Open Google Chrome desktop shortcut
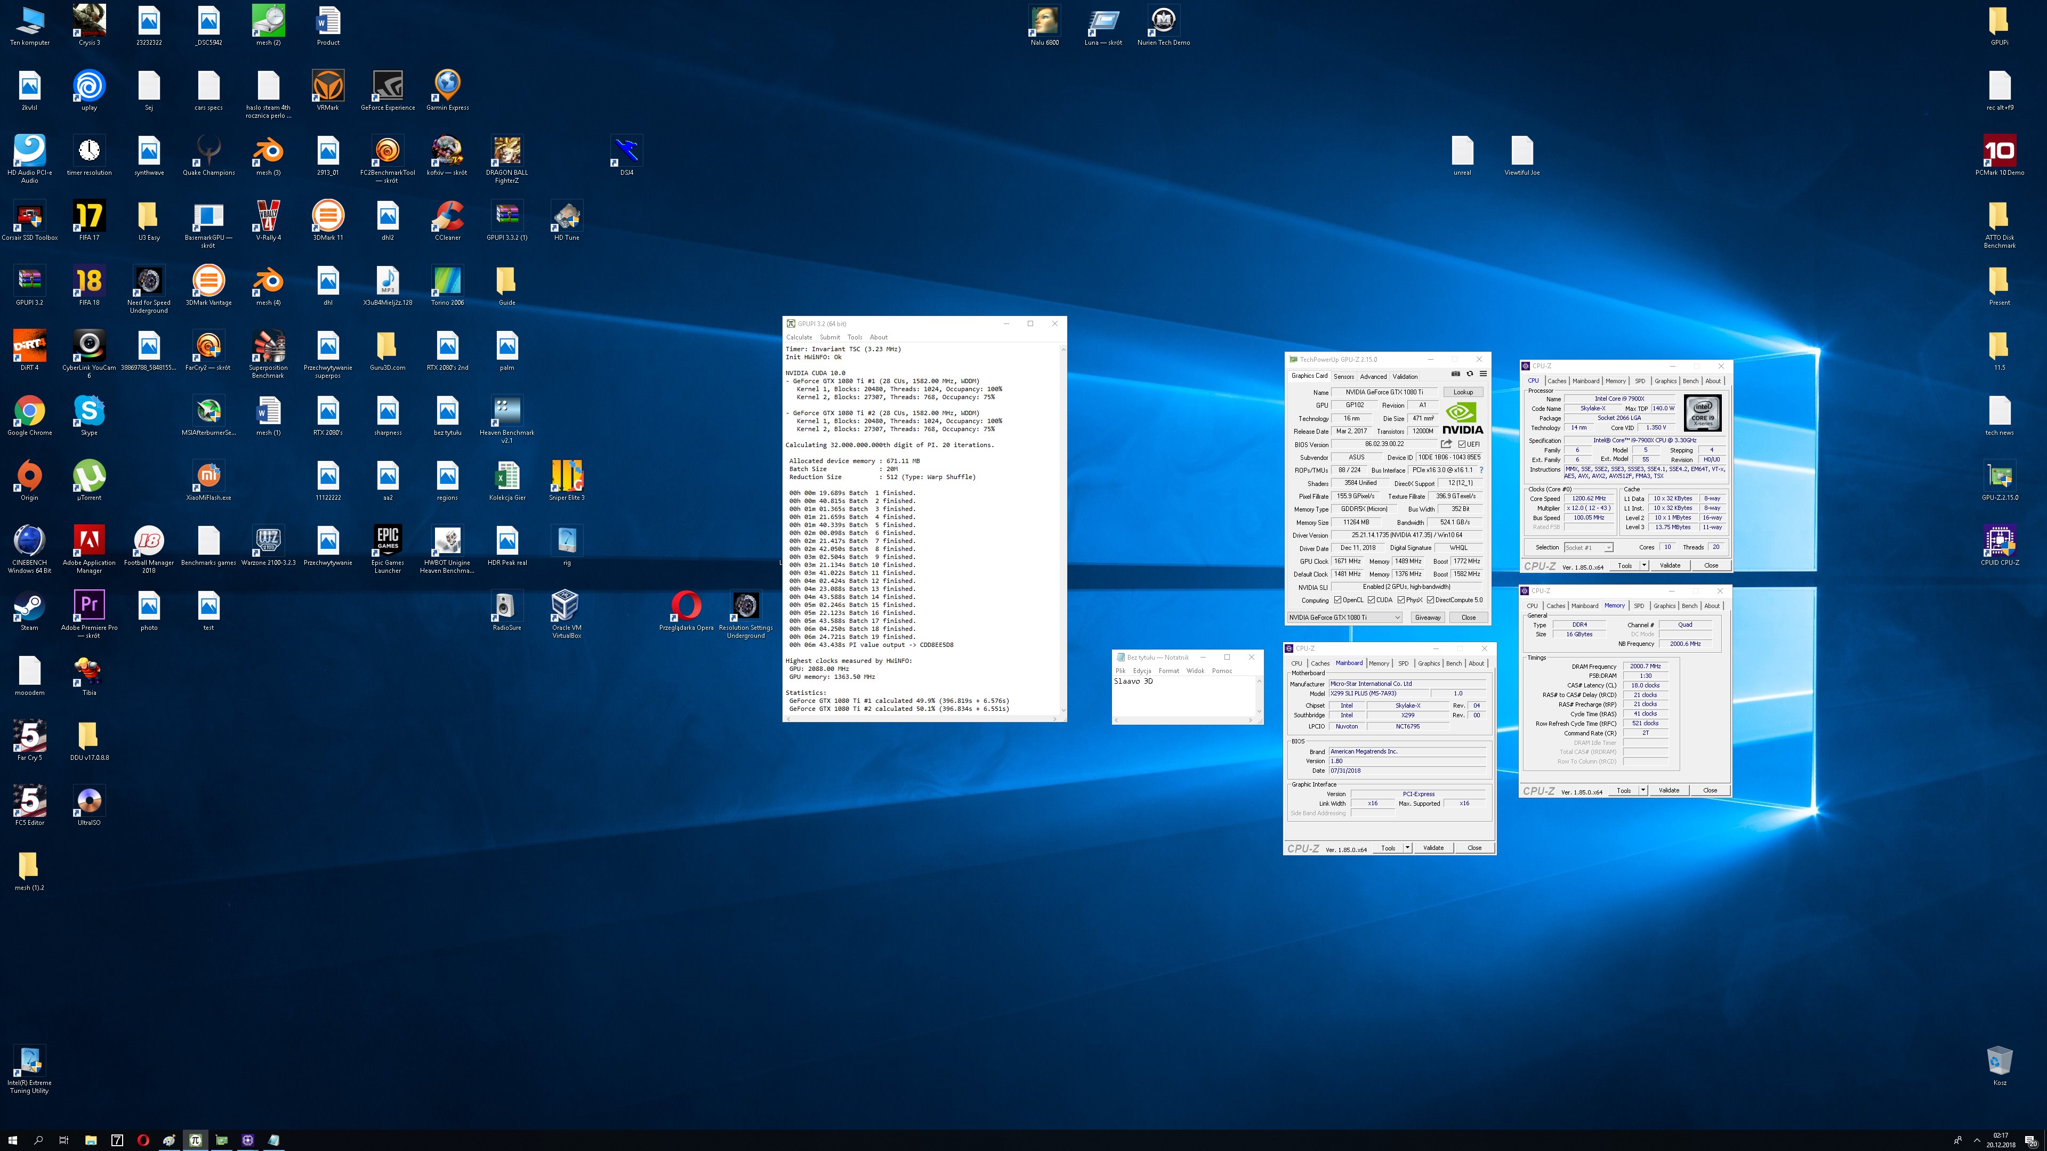Image resolution: width=2047 pixels, height=1151 pixels. [29, 416]
